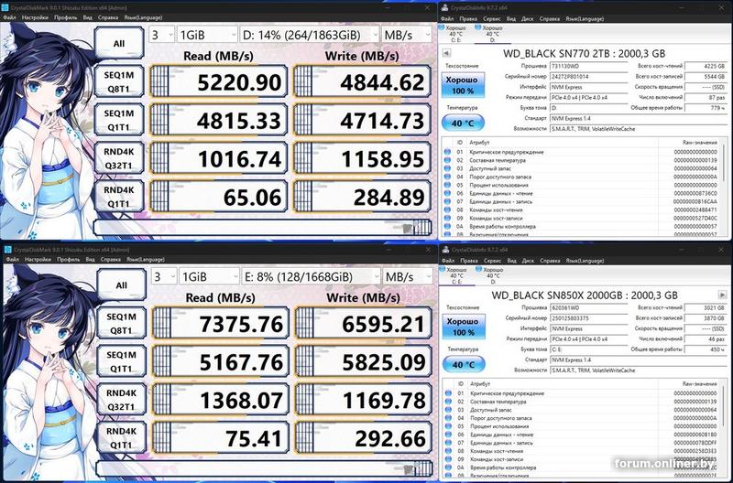Click read result 7375.76
Screen dimensions: 733x483
tap(221, 324)
